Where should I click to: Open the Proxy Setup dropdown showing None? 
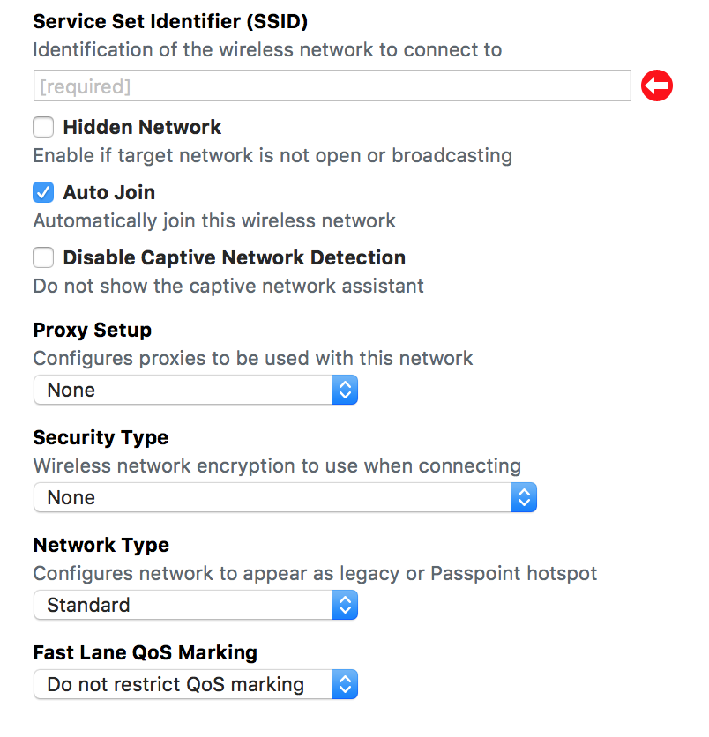(183, 390)
